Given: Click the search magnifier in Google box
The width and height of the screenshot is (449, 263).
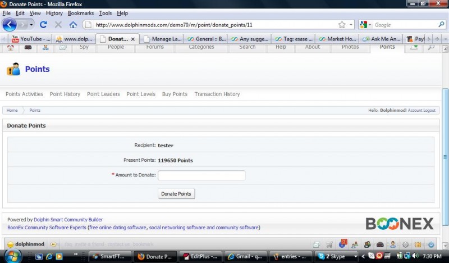Looking at the screenshot, I should click(x=441, y=25).
